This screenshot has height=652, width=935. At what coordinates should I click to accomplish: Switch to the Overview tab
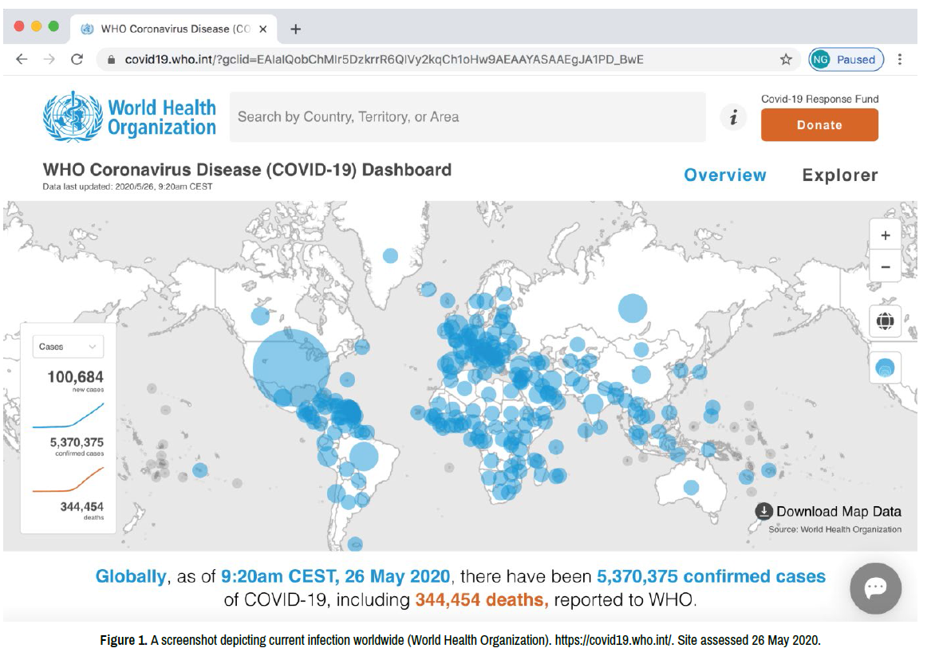725,175
